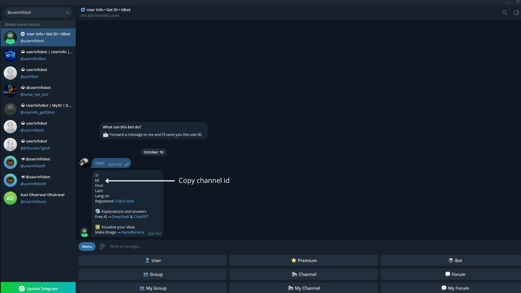Open the User Info • Get ID • idbot avatar
521x293 pixels.
(x=10, y=37)
